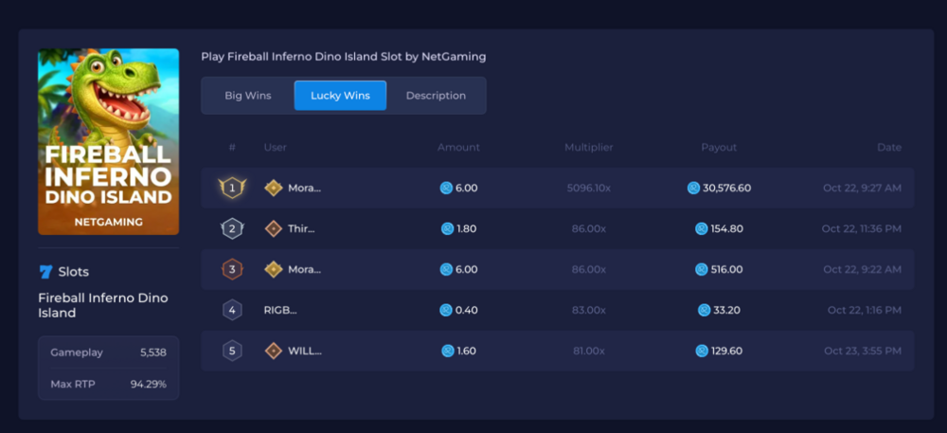The height and width of the screenshot is (433, 947).
Task: Click the diamond avatar next to WILL...
Action: (274, 351)
